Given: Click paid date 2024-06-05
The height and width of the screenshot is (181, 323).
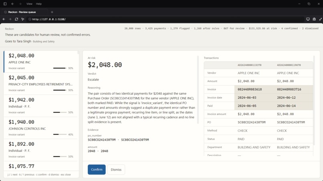Looking at the screenshot, I should click(x=247, y=106).
